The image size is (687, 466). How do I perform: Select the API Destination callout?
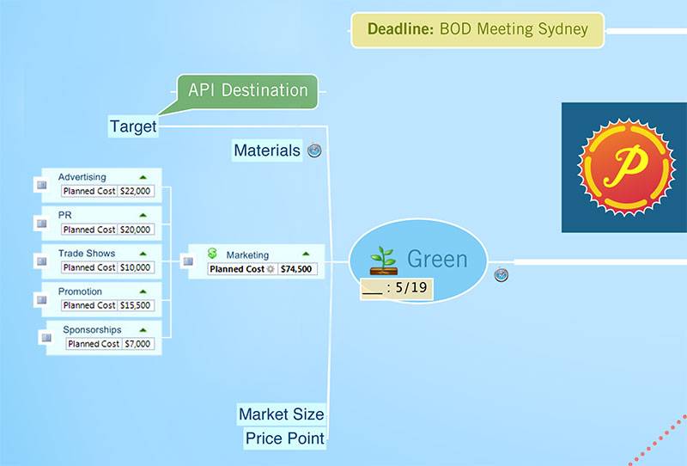click(x=247, y=91)
